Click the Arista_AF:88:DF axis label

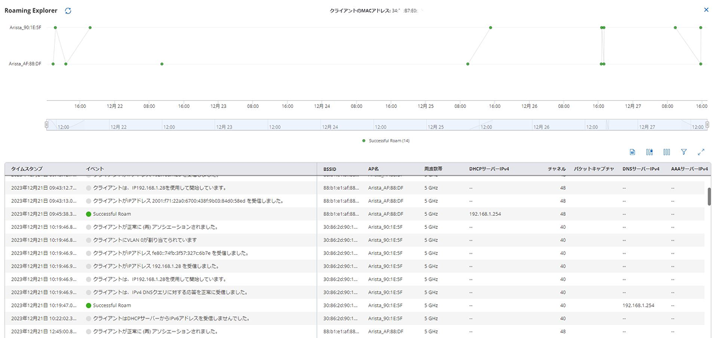pyautogui.click(x=25, y=64)
